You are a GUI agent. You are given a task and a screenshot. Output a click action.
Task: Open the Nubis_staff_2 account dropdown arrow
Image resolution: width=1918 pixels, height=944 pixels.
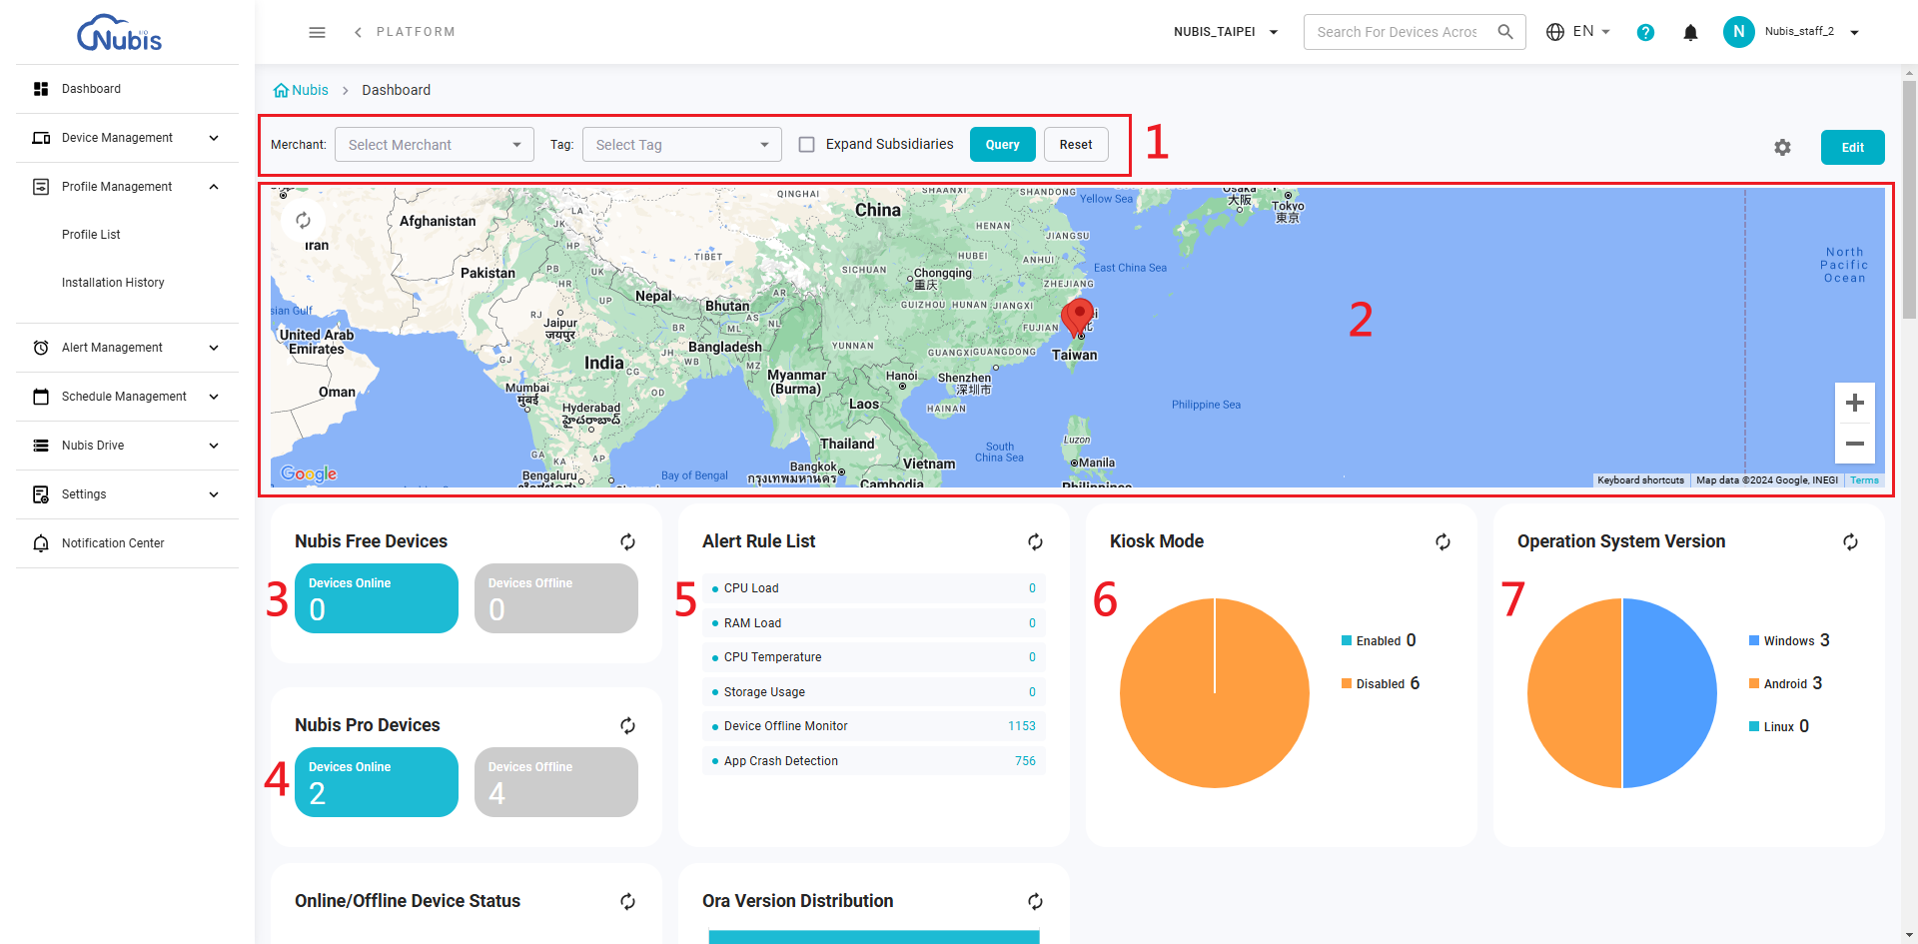click(1854, 32)
